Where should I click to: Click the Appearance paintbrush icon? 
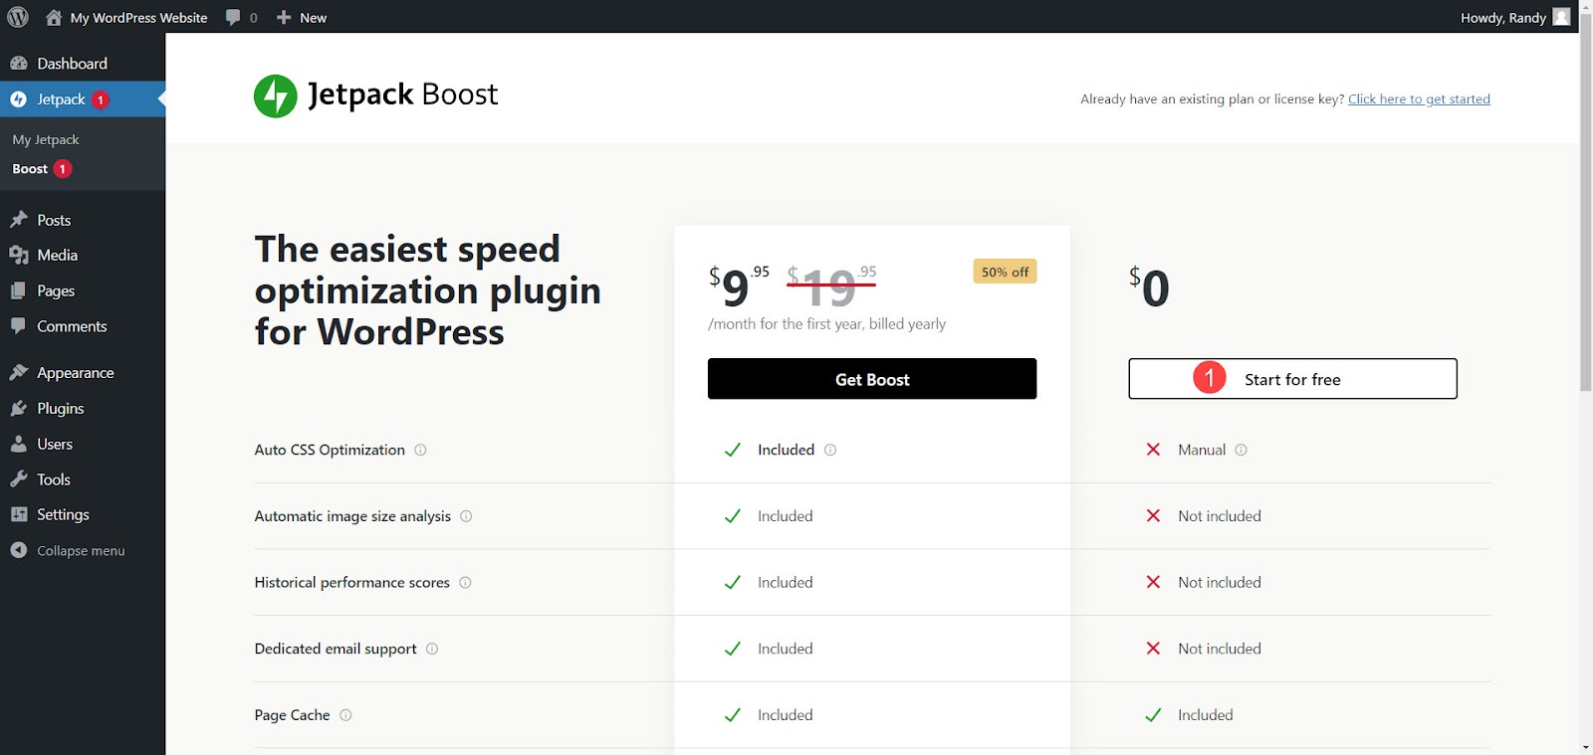(19, 373)
